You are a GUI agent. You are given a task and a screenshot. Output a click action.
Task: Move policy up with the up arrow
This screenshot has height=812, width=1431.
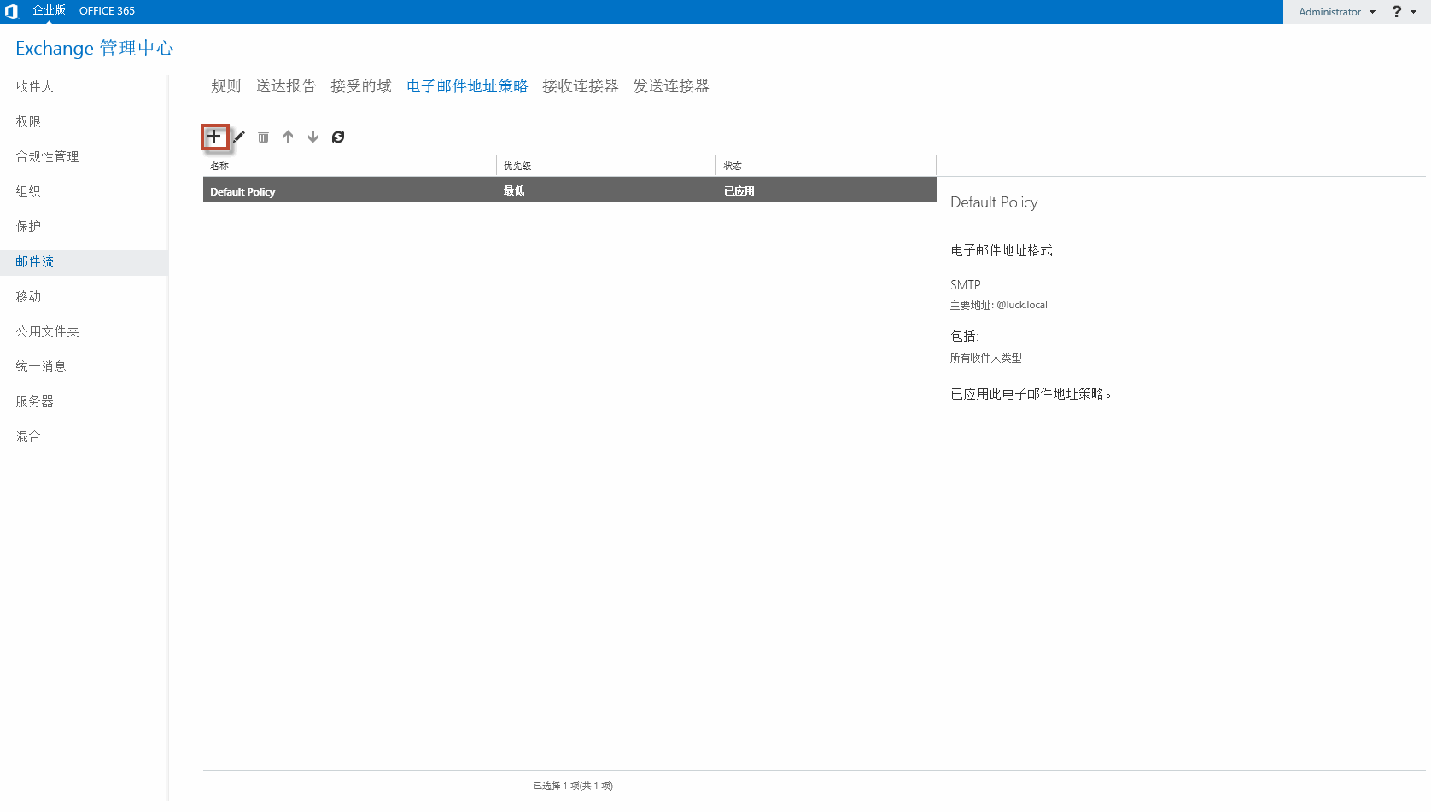point(289,137)
